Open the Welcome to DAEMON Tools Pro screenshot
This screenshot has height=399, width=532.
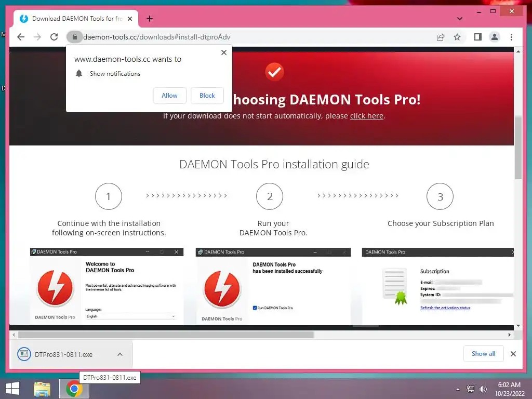107,286
